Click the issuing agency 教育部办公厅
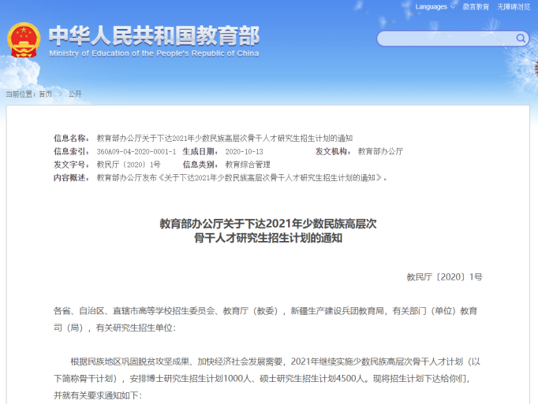Viewport: 538px width, 404px height. tap(380, 151)
